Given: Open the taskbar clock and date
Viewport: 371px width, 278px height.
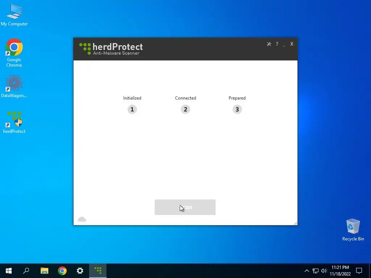Looking at the screenshot, I should click(x=340, y=271).
